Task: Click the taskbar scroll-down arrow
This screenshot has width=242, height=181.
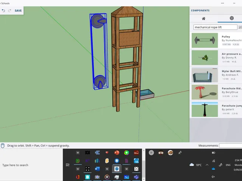Action: coord(144,179)
